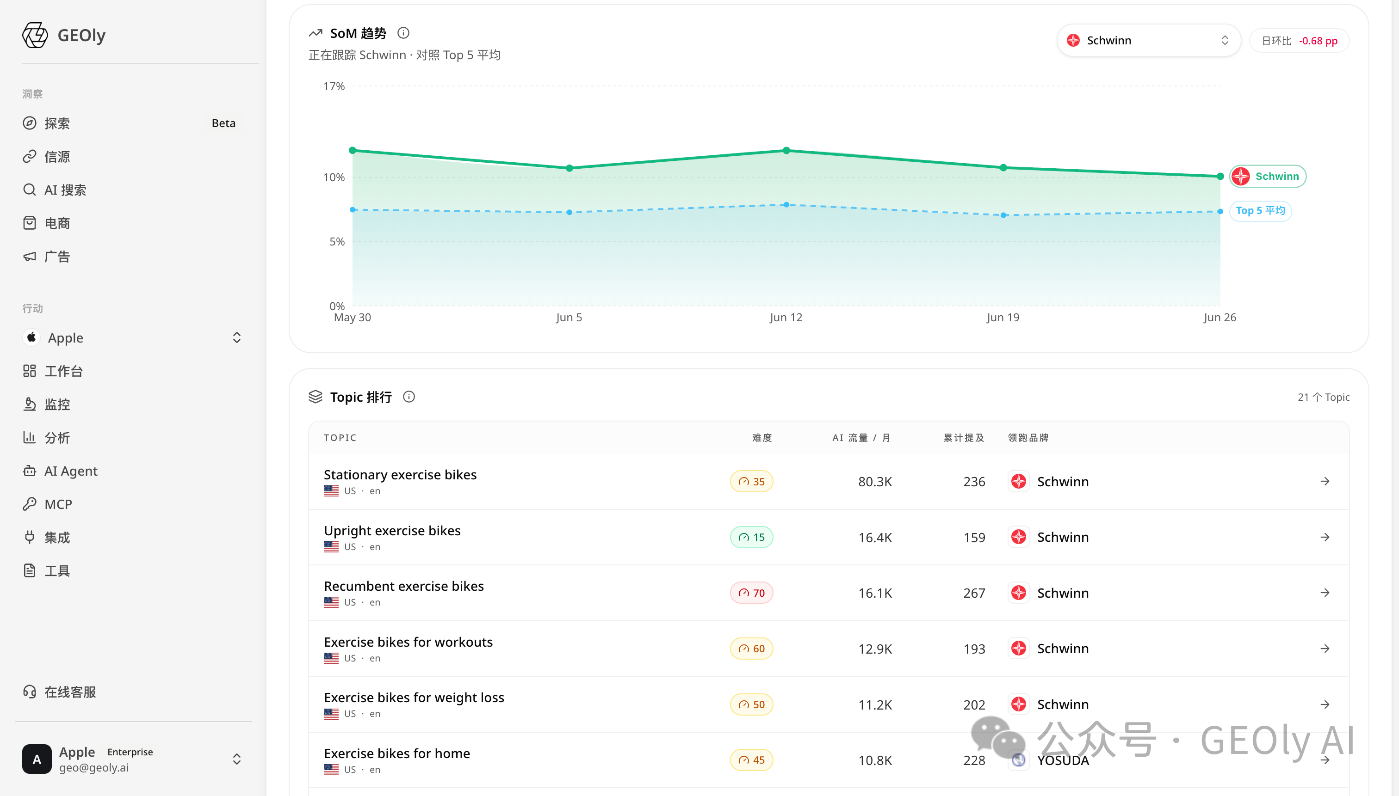Click arrow on Stationary exercise bikes row

tap(1325, 482)
